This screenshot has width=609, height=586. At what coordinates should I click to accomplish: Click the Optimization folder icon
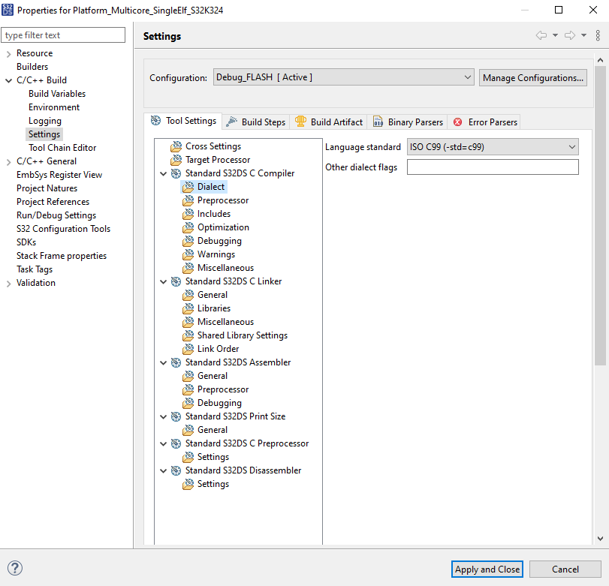click(x=188, y=227)
